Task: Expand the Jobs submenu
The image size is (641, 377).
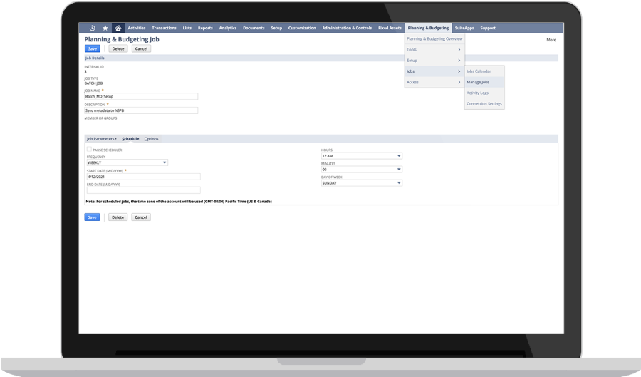Action: click(434, 71)
